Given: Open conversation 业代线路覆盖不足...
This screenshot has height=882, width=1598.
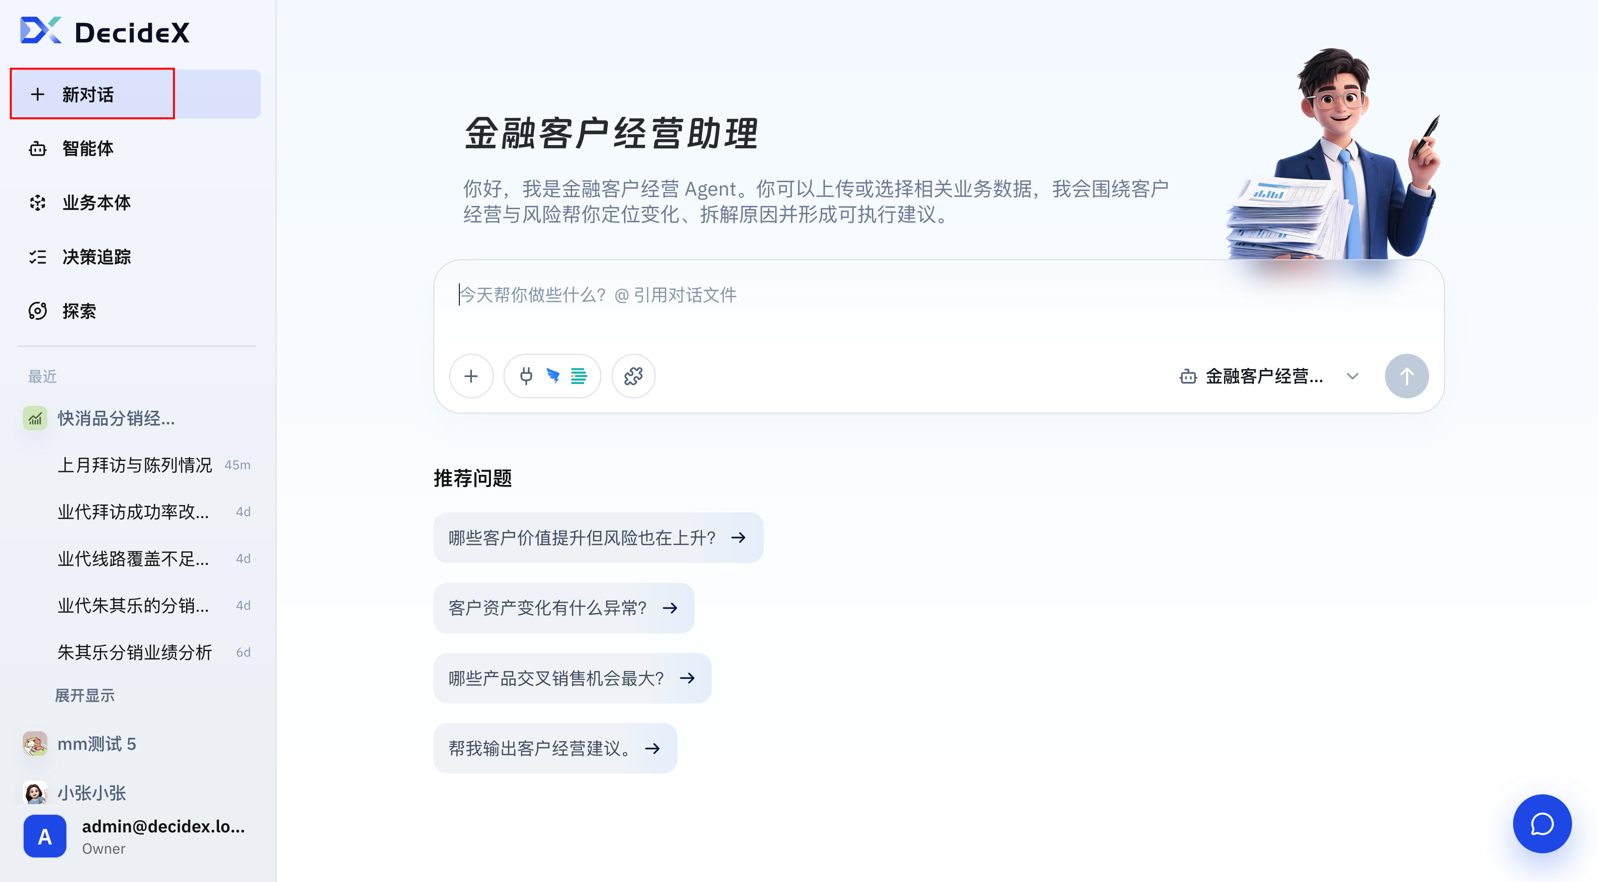Looking at the screenshot, I should click(x=133, y=558).
